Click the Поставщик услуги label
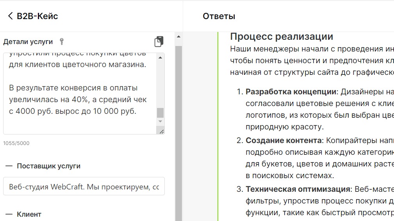 point(48,166)
